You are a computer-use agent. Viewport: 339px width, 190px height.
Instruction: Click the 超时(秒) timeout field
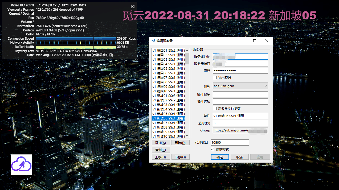pos(240,123)
